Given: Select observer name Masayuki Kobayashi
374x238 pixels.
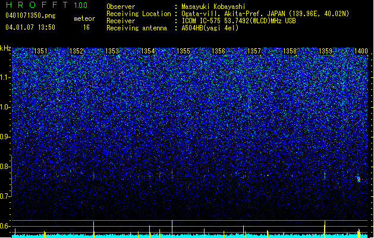Looking at the screenshot, I should [x=213, y=7].
